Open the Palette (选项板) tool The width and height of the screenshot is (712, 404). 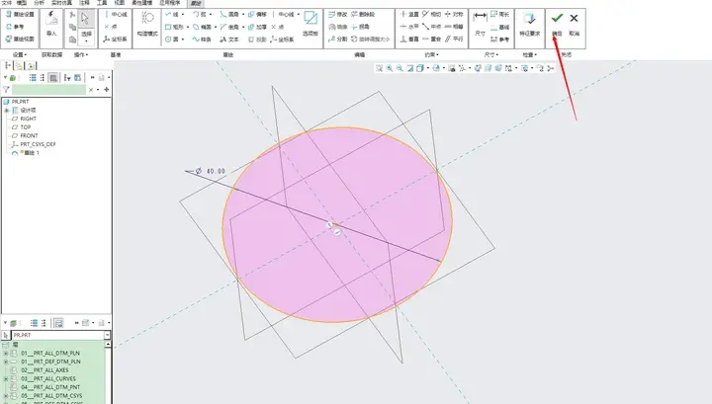coord(311,23)
